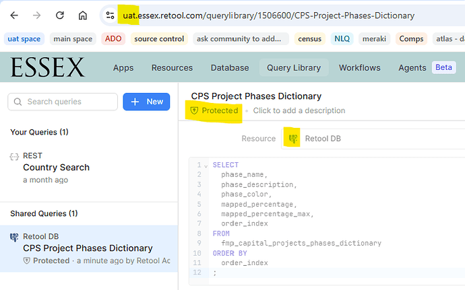Collapse the SELECT block fold arrow on line 1

coord(206,166)
